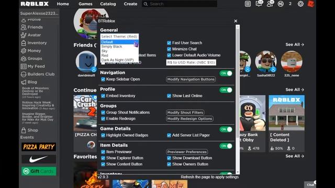Image resolution: width=335 pixels, height=188 pixels.
Task: Click Modify Redesign Options button
Action: pos(189,119)
